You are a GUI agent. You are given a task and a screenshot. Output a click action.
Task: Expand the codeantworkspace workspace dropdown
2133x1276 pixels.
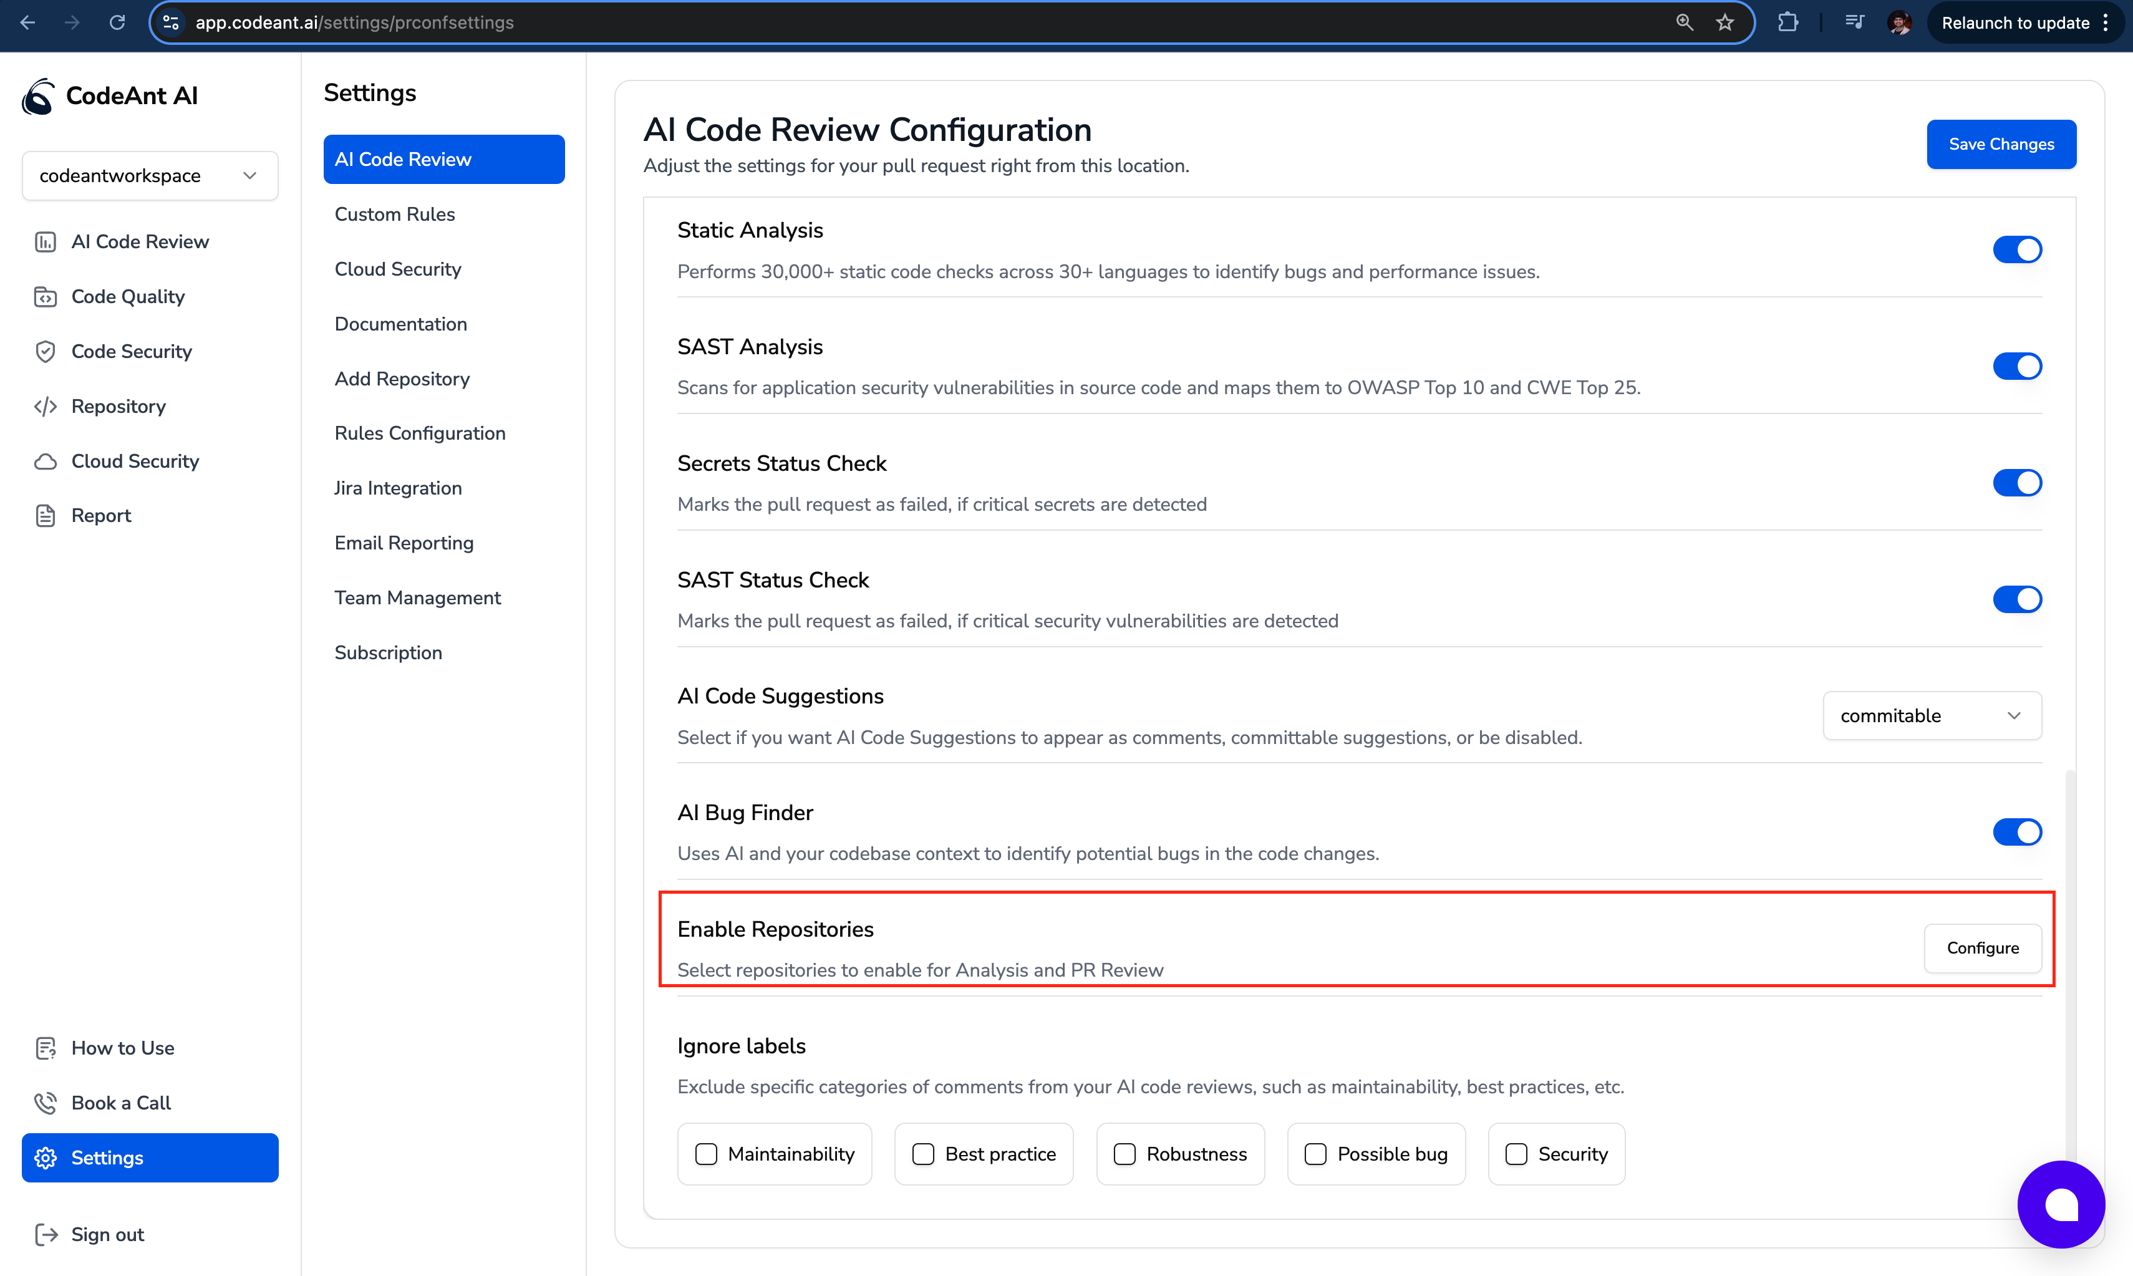click(x=150, y=176)
